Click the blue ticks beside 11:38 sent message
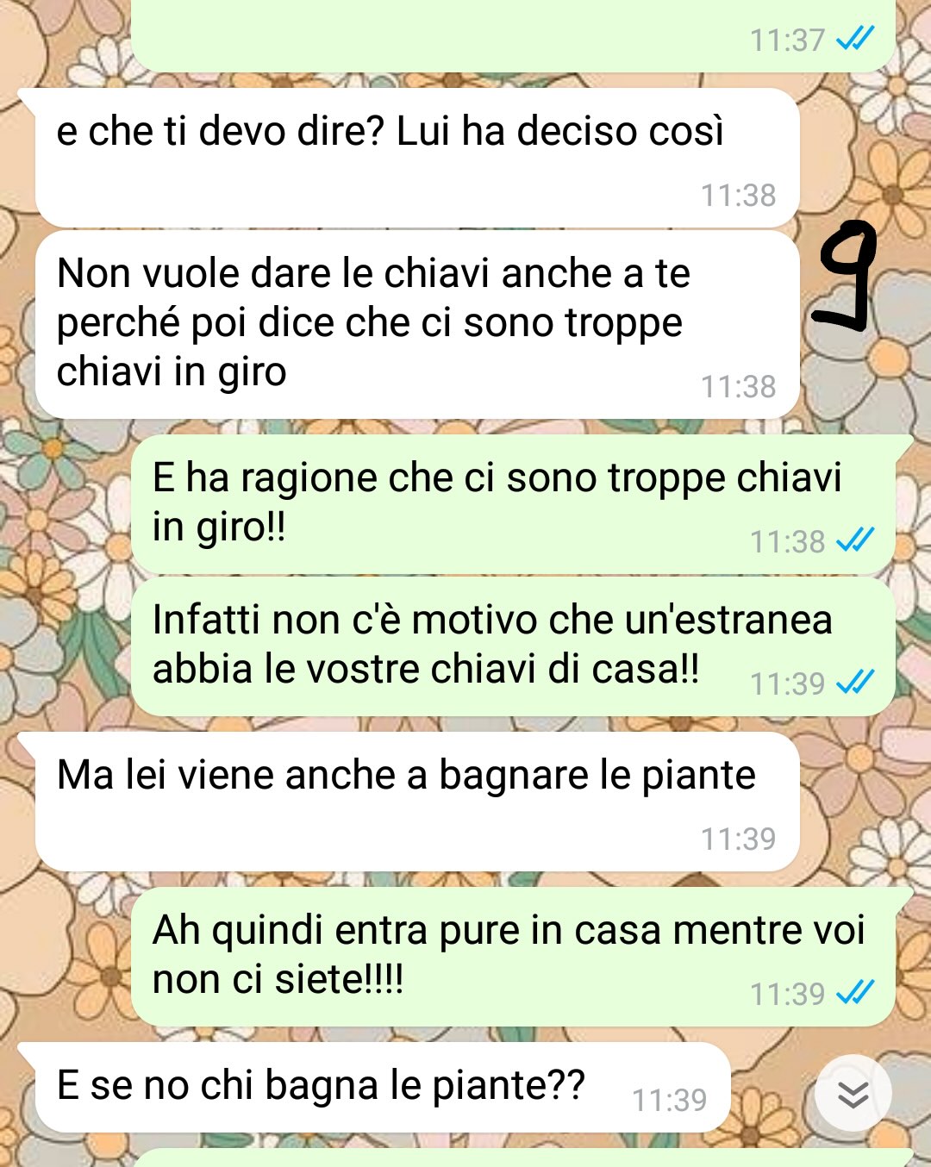Image resolution: width=931 pixels, height=1167 pixels. (x=855, y=540)
